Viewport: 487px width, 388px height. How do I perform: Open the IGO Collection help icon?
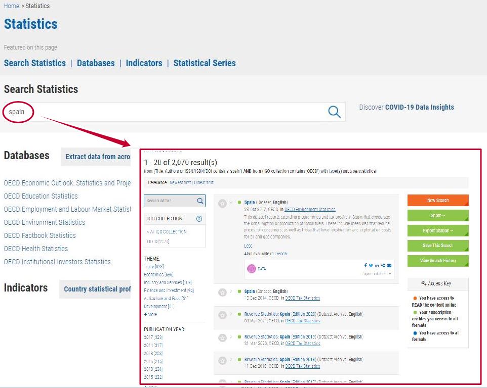tap(199, 219)
